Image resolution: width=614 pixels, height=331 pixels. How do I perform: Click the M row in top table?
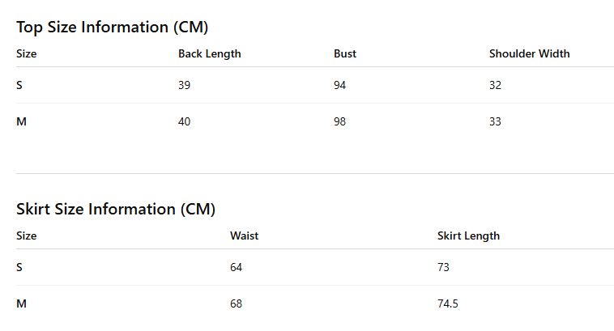click(x=315, y=121)
